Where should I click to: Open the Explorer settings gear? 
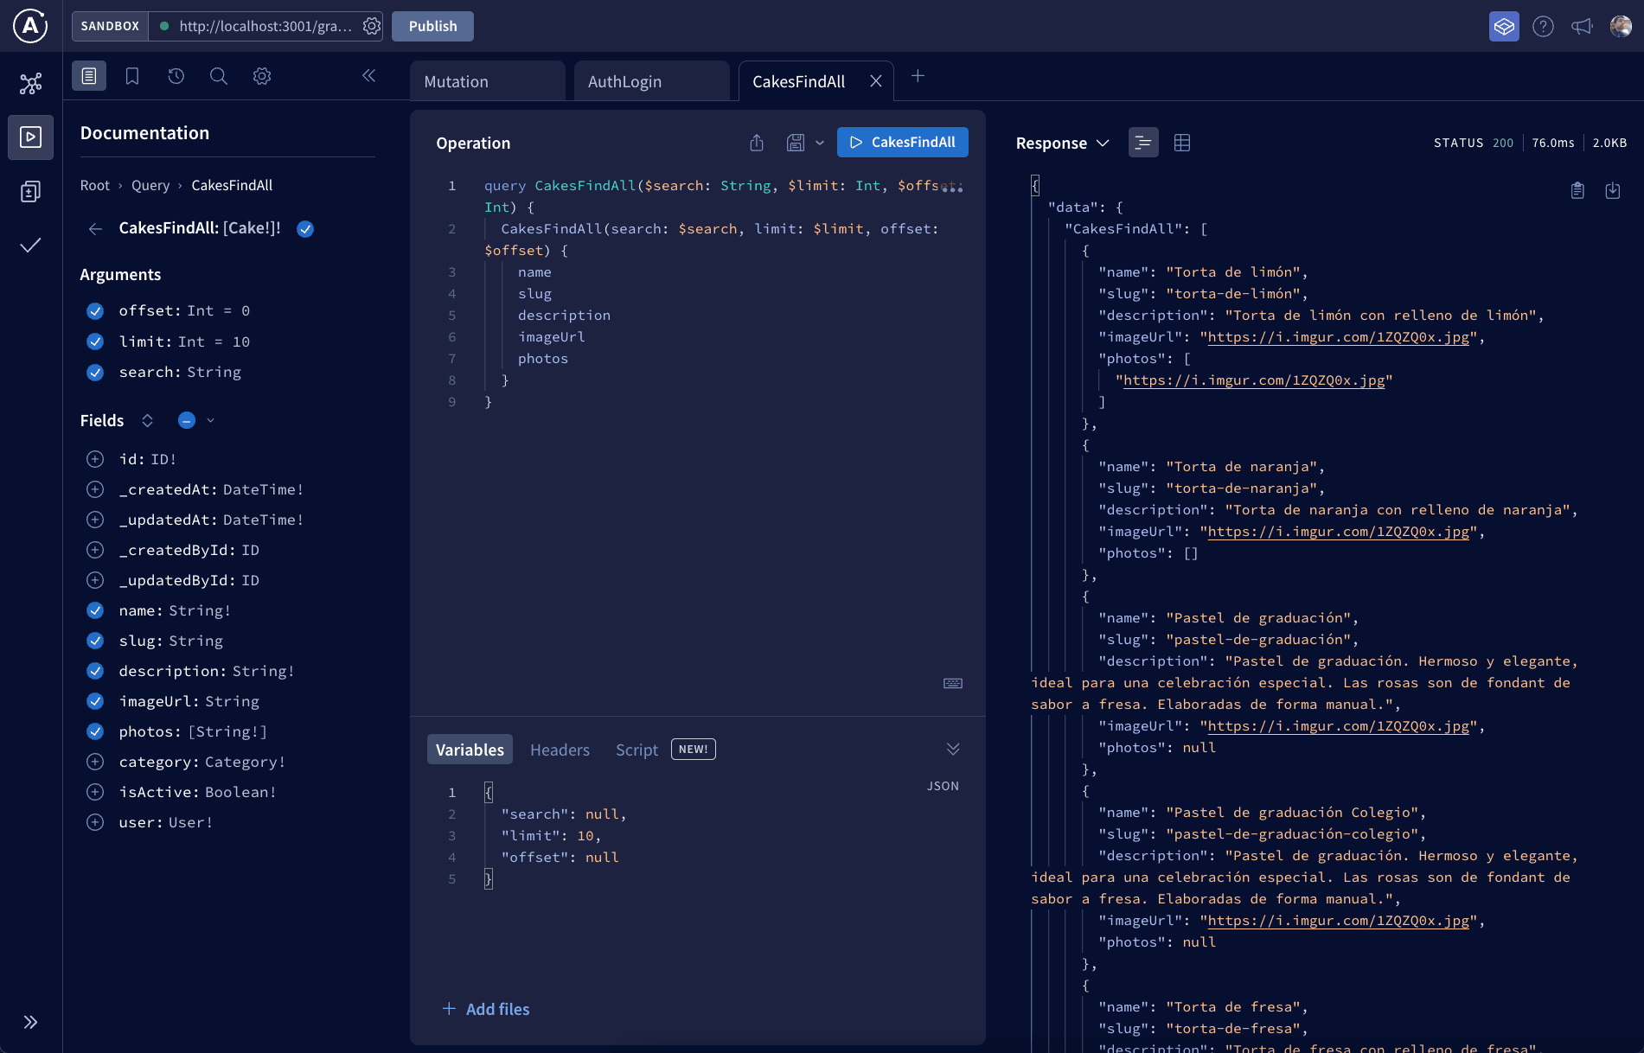click(262, 75)
